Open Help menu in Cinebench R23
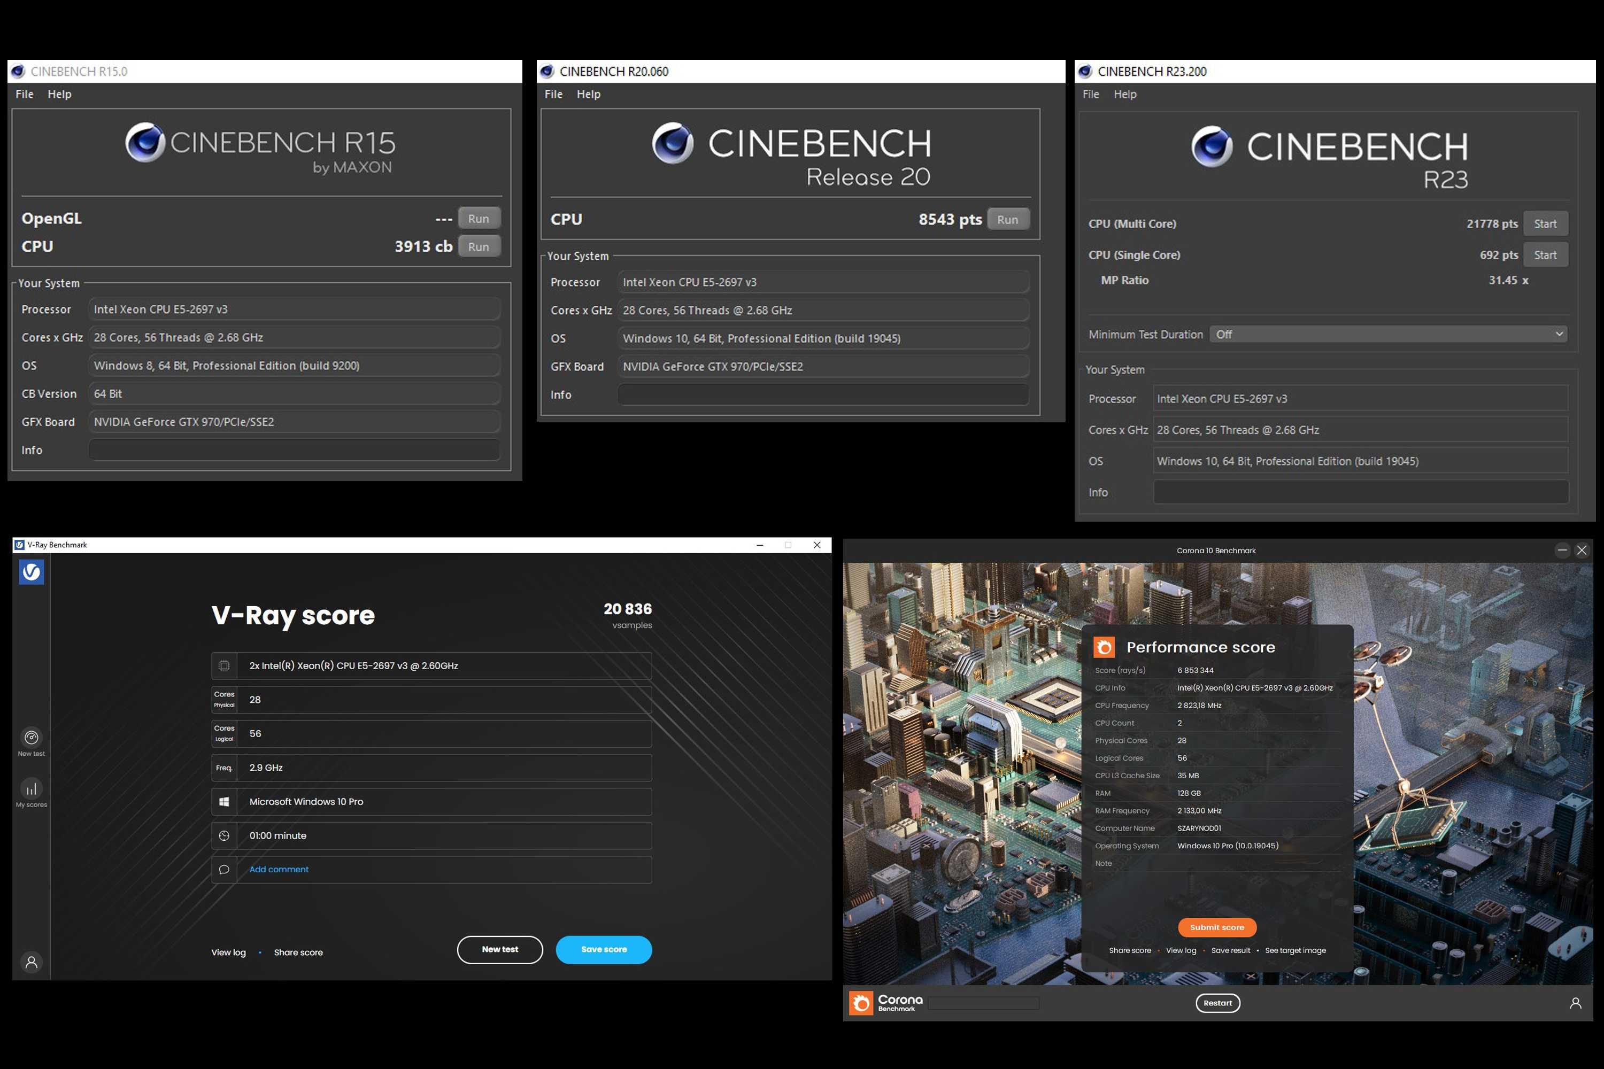This screenshot has width=1604, height=1069. click(1124, 94)
